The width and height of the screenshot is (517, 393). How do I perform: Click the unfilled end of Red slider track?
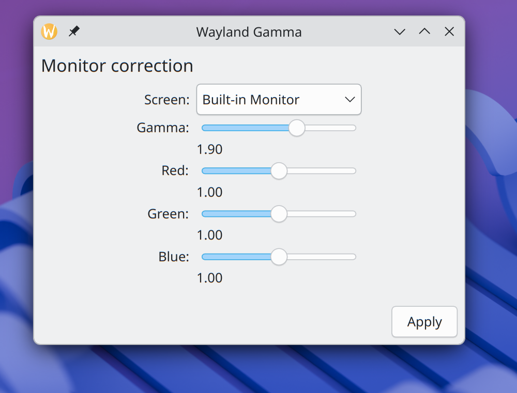pos(322,170)
